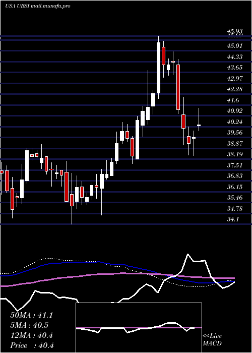
Task: Click the MACD inset mini chart
Action: (x=139, y=328)
